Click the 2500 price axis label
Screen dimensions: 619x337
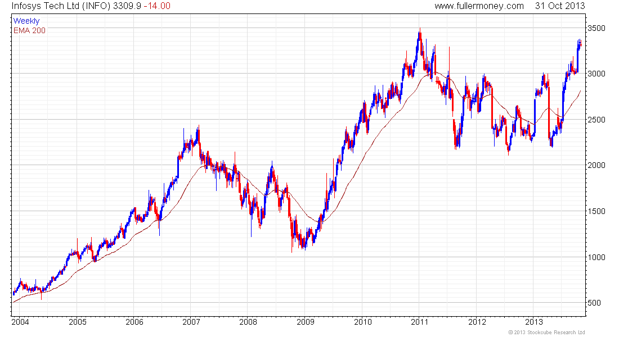[x=596, y=120]
